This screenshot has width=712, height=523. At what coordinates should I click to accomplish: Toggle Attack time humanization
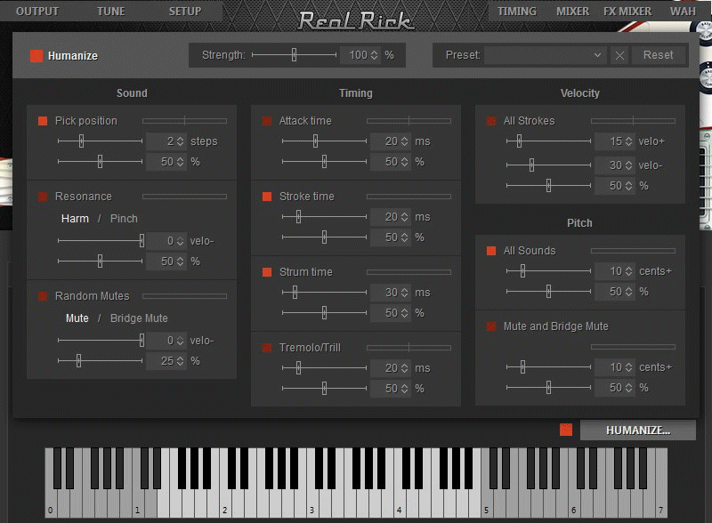point(267,121)
